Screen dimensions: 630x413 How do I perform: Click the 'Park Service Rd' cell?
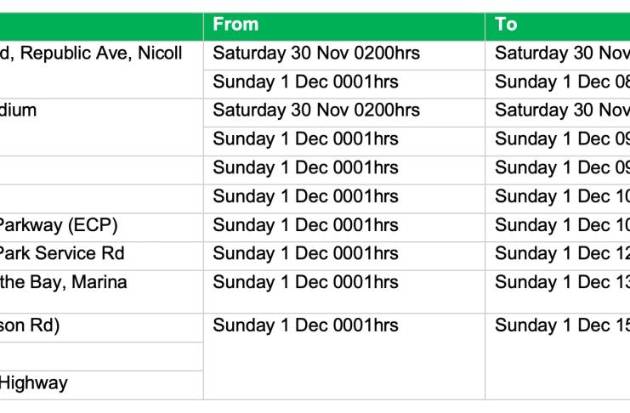coord(61,253)
